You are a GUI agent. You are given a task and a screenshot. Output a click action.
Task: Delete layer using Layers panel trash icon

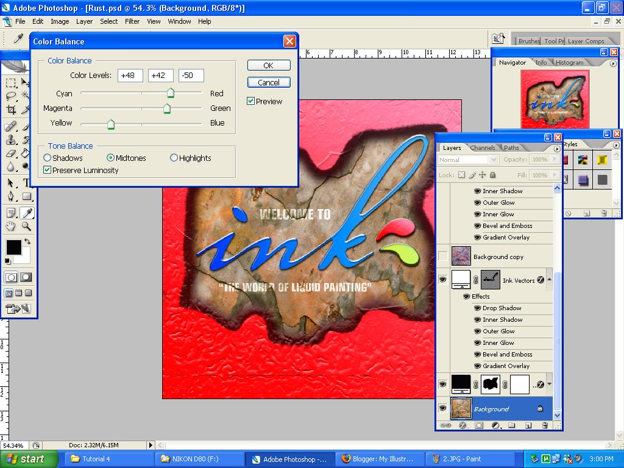tap(545, 425)
